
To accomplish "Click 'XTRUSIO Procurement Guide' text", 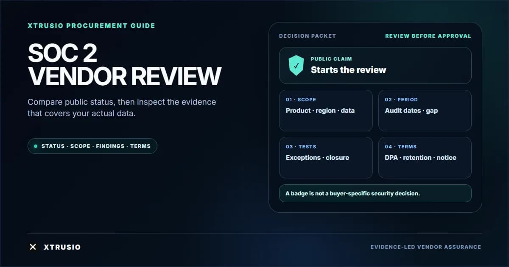I will (x=91, y=26).
